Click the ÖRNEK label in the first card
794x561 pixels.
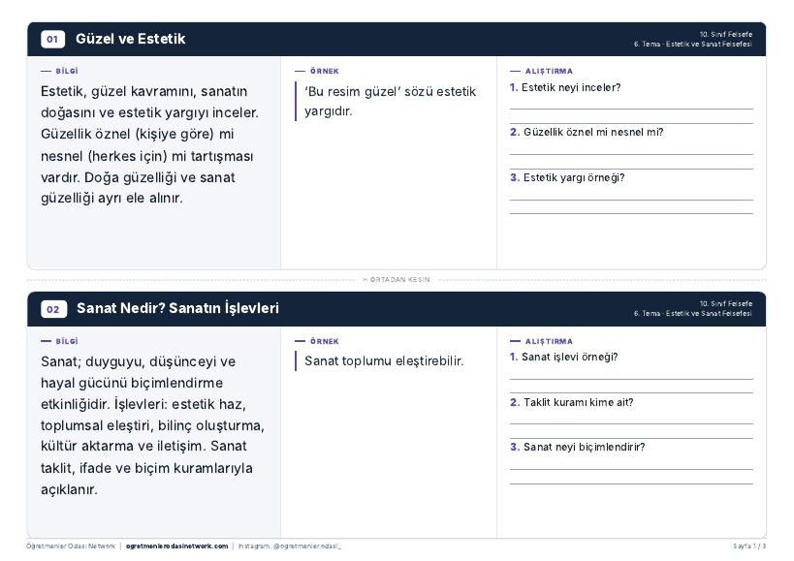point(325,72)
